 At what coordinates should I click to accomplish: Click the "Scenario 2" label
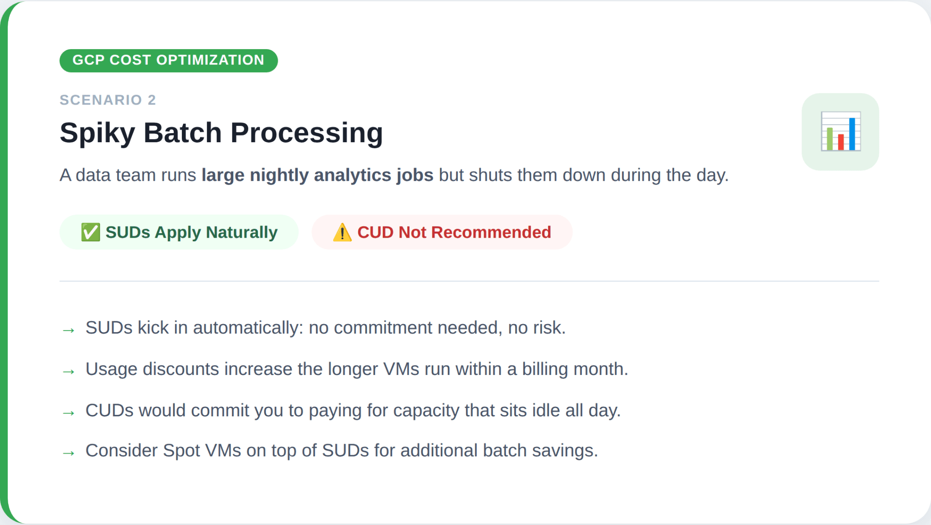tap(108, 100)
